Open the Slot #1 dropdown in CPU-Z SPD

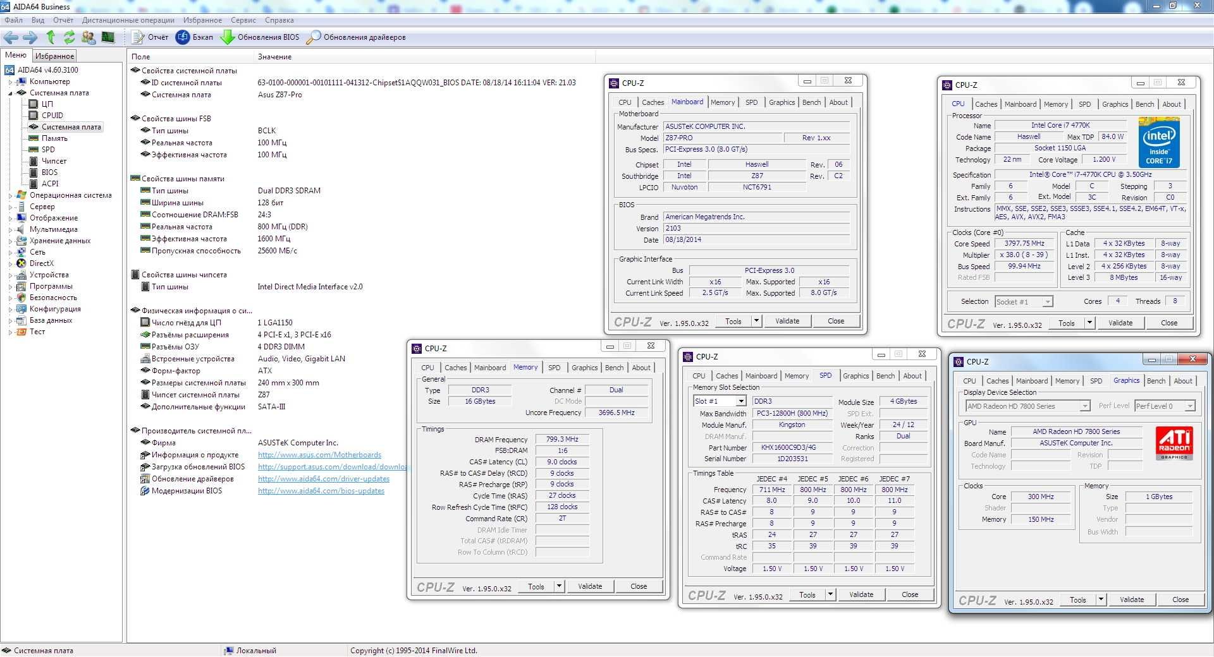point(740,401)
